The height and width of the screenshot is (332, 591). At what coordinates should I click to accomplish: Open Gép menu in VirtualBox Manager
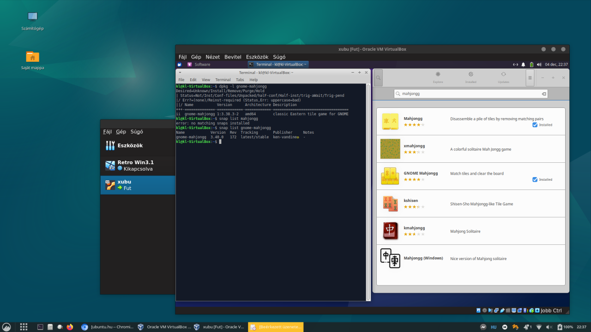pyautogui.click(x=121, y=132)
